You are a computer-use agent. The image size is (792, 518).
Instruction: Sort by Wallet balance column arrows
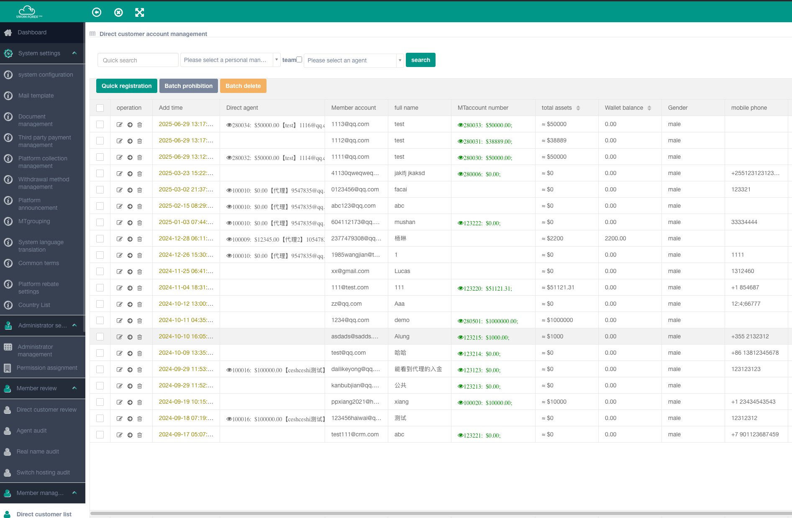click(x=649, y=108)
